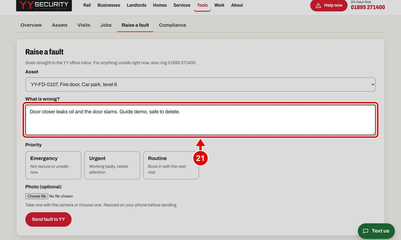Image resolution: width=401 pixels, height=240 pixels.
Task: Switch to the Compliance tab
Action: pyautogui.click(x=172, y=25)
